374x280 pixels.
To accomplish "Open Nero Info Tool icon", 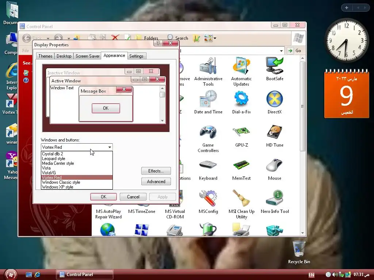I will pos(275,202).
